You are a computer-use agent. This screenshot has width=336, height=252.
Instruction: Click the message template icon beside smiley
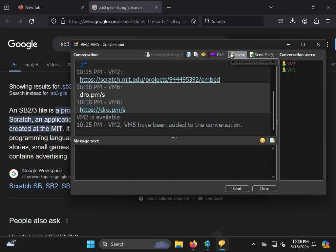pyautogui.click(x=273, y=140)
